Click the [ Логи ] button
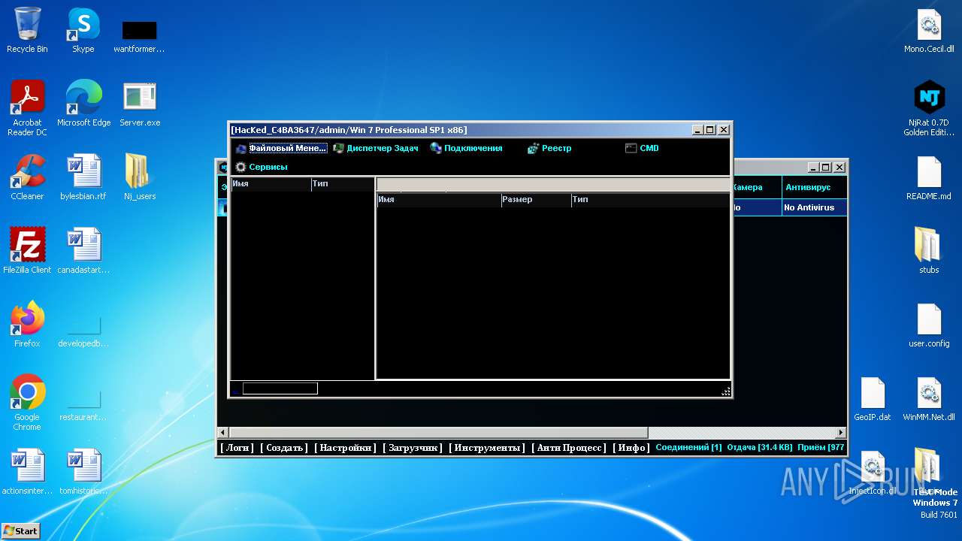 237,448
